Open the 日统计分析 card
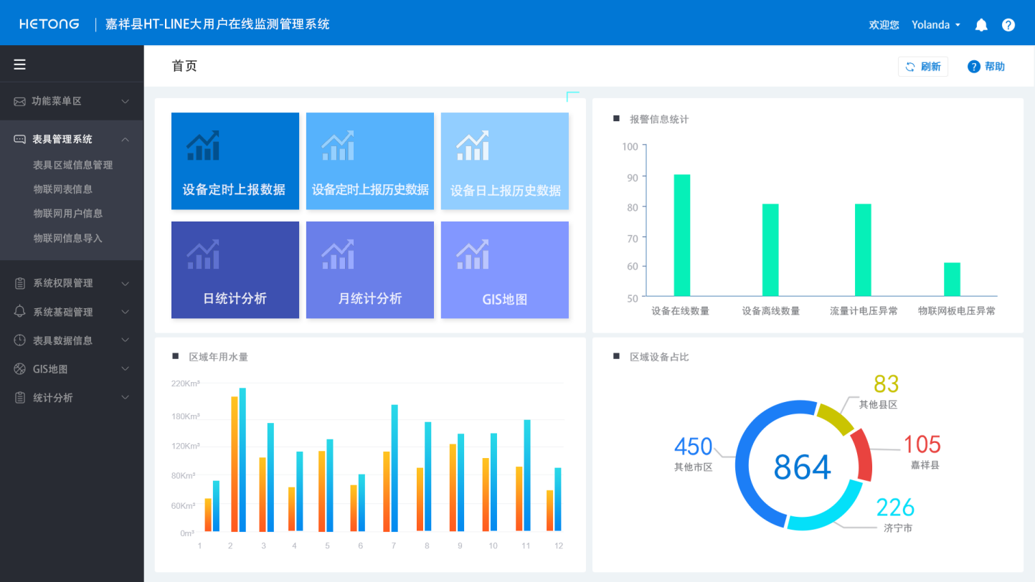The height and width of the screenshot is (582, 1035). click(x=235, y=269)
